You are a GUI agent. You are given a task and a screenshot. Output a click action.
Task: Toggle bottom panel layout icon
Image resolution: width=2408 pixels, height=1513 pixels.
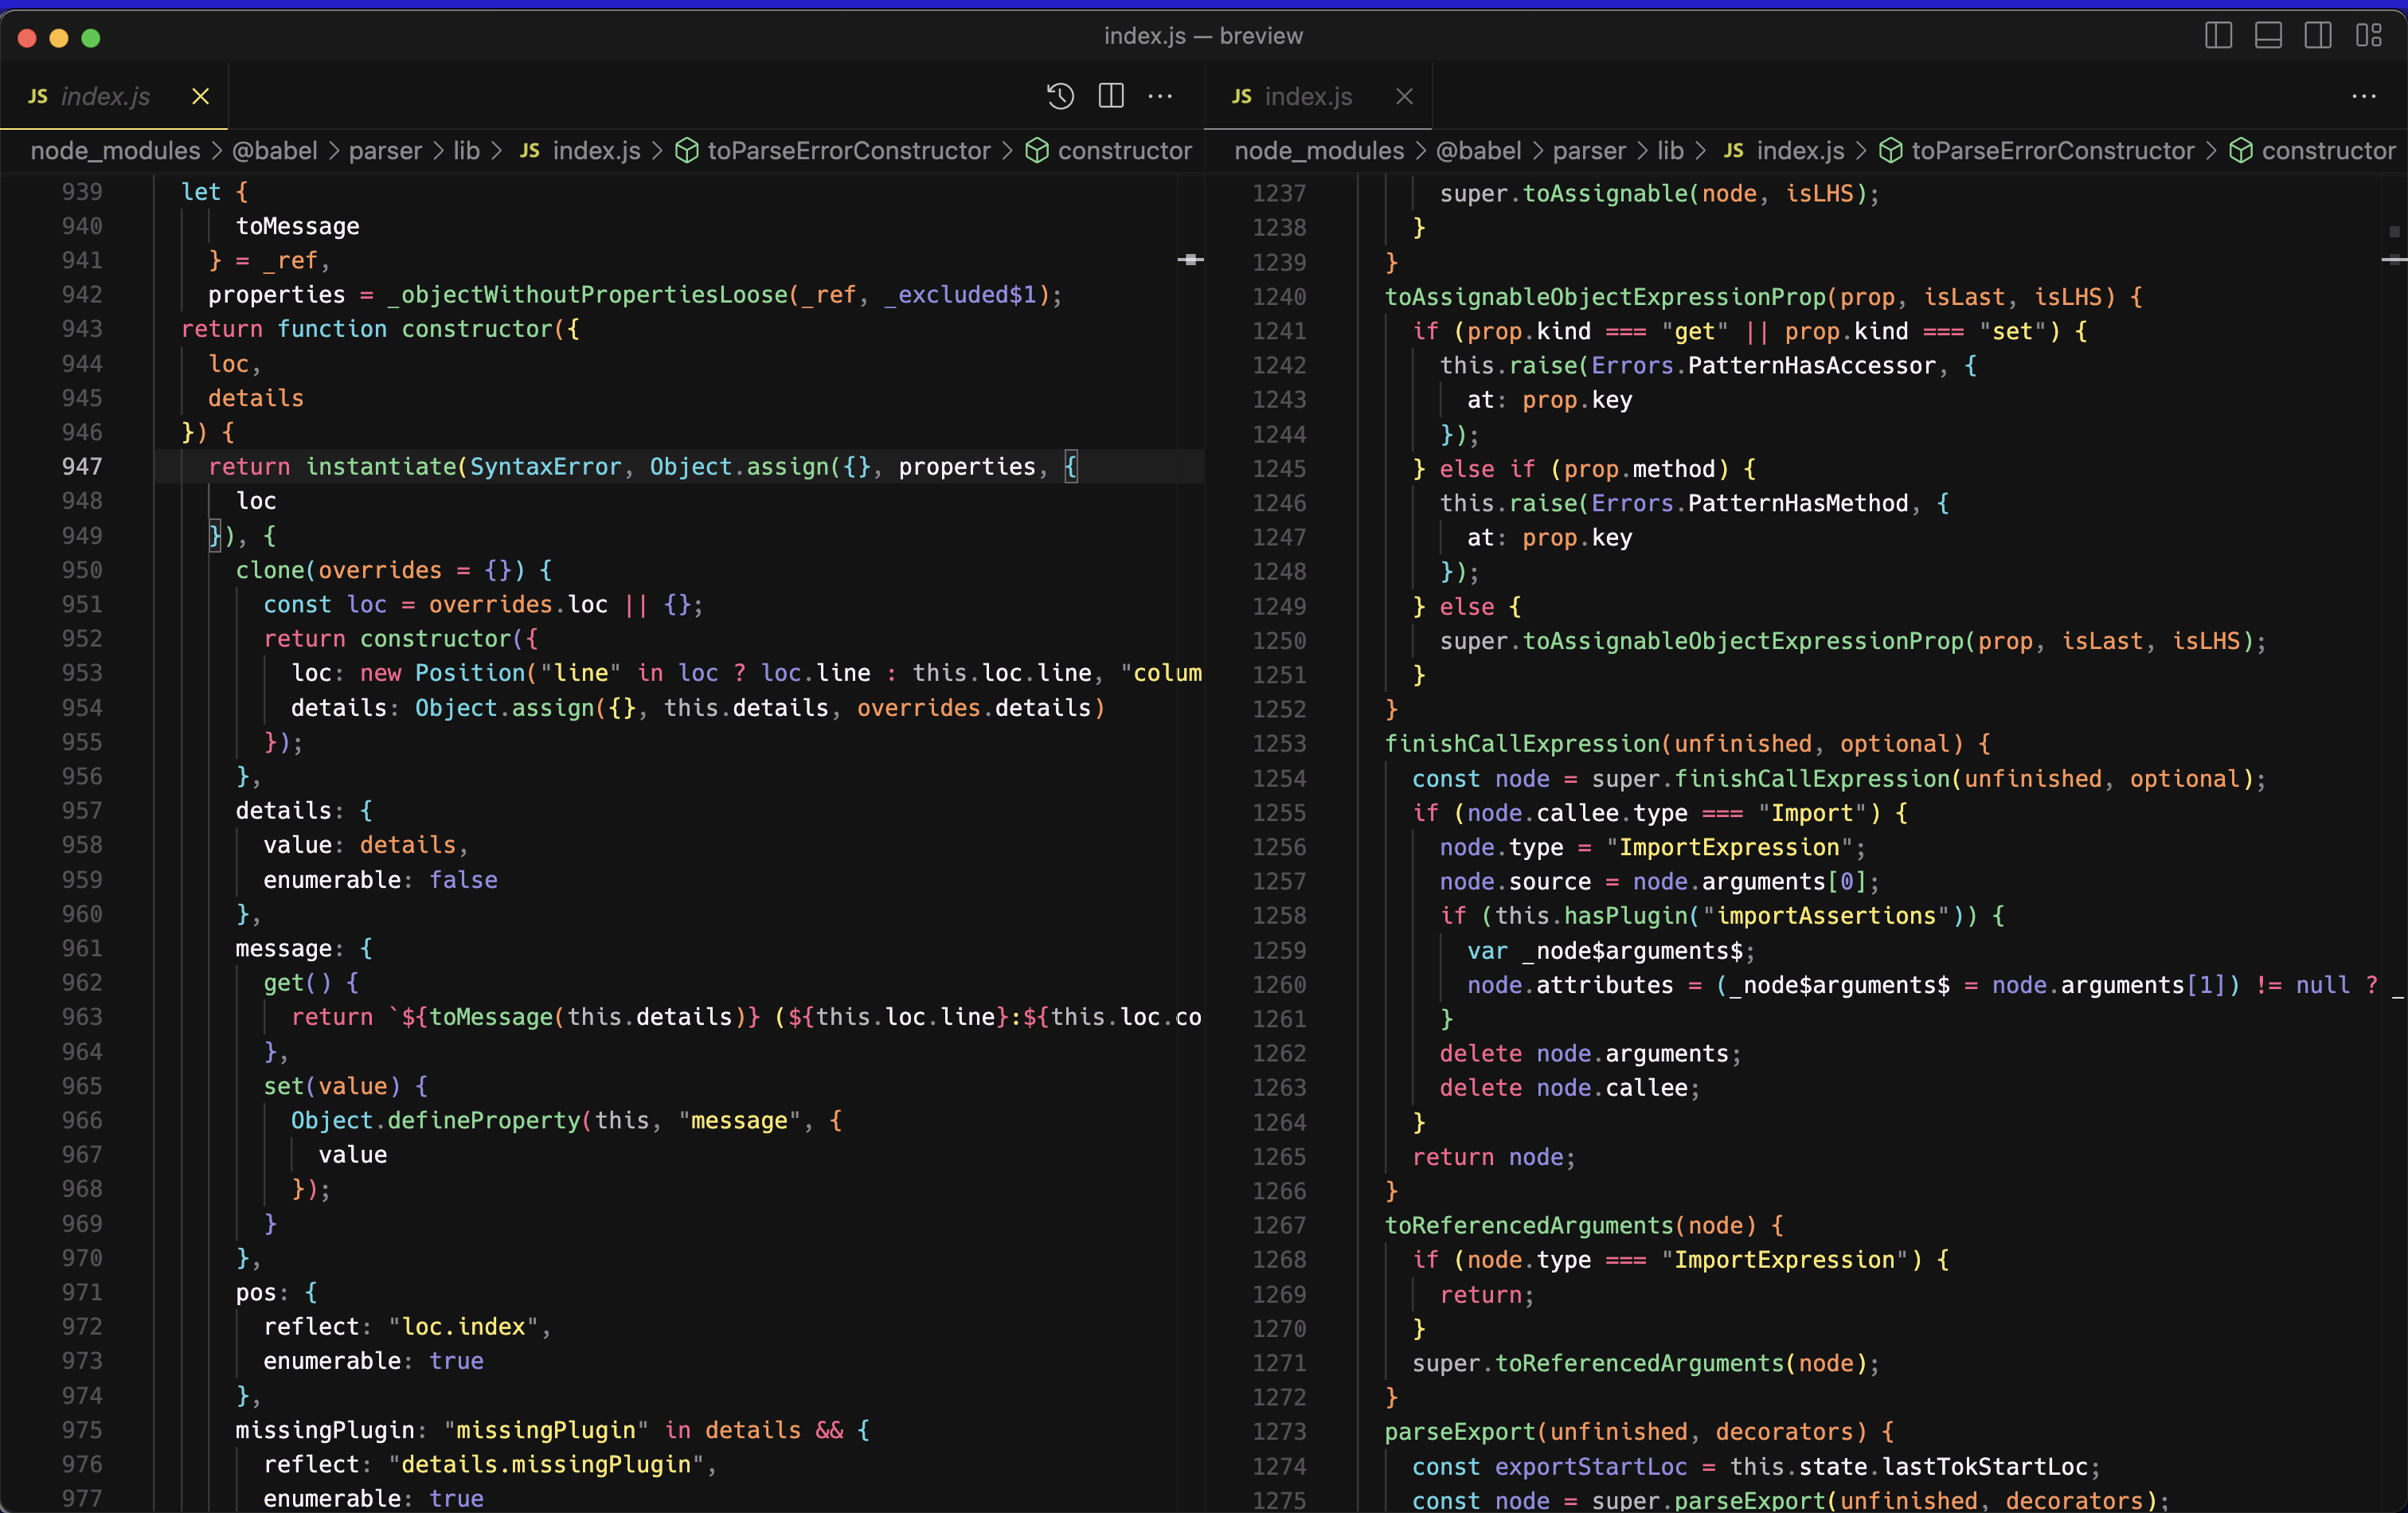(x=2268, y=36)
